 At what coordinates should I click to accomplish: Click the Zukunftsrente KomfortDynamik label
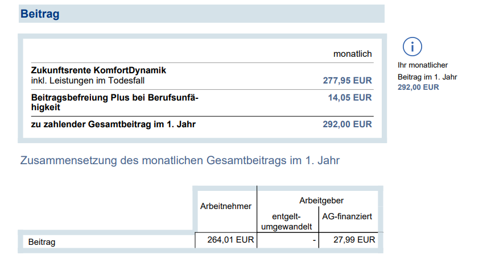[x=98, y=70]
